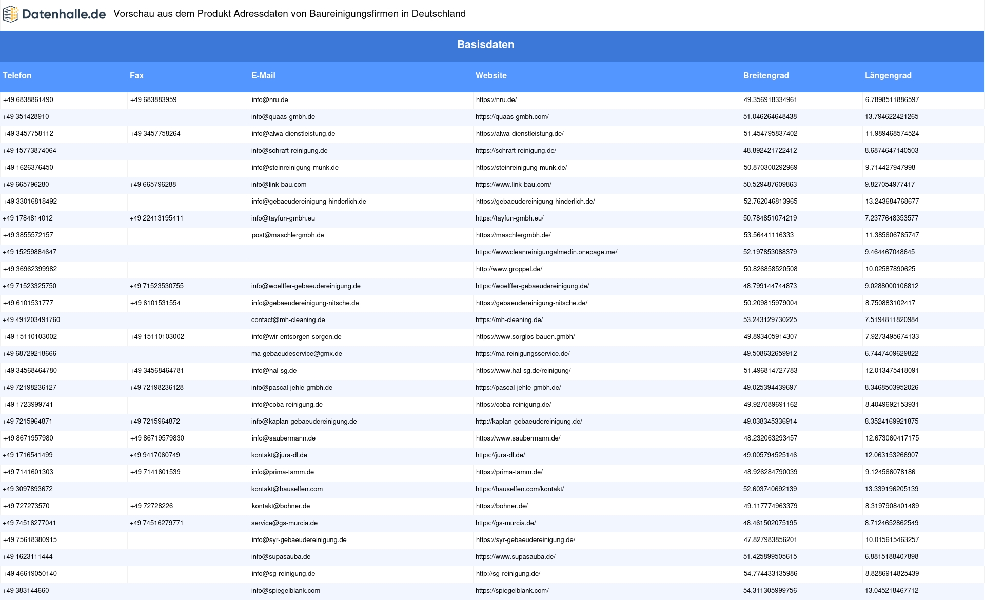Click the Fax column header
Screen dimensions: 985x600
point(136,76)
